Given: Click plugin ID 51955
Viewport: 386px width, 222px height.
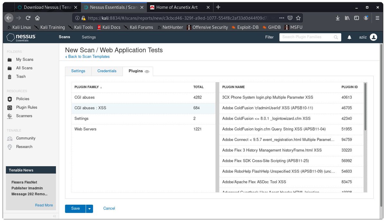Looking at the screenshot, I should coord(347,129).
